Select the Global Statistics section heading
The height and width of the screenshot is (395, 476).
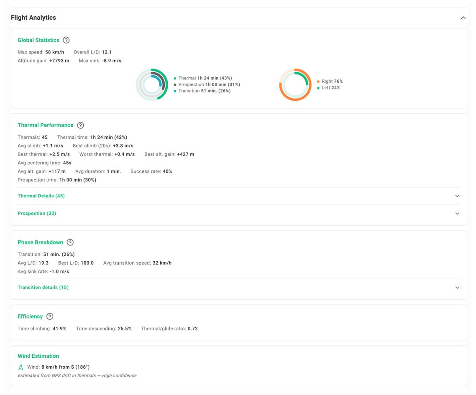[x=38, y=40]
